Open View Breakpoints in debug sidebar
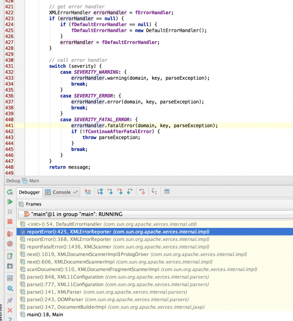This screenshot has width=293, height=321. point(10,234)
